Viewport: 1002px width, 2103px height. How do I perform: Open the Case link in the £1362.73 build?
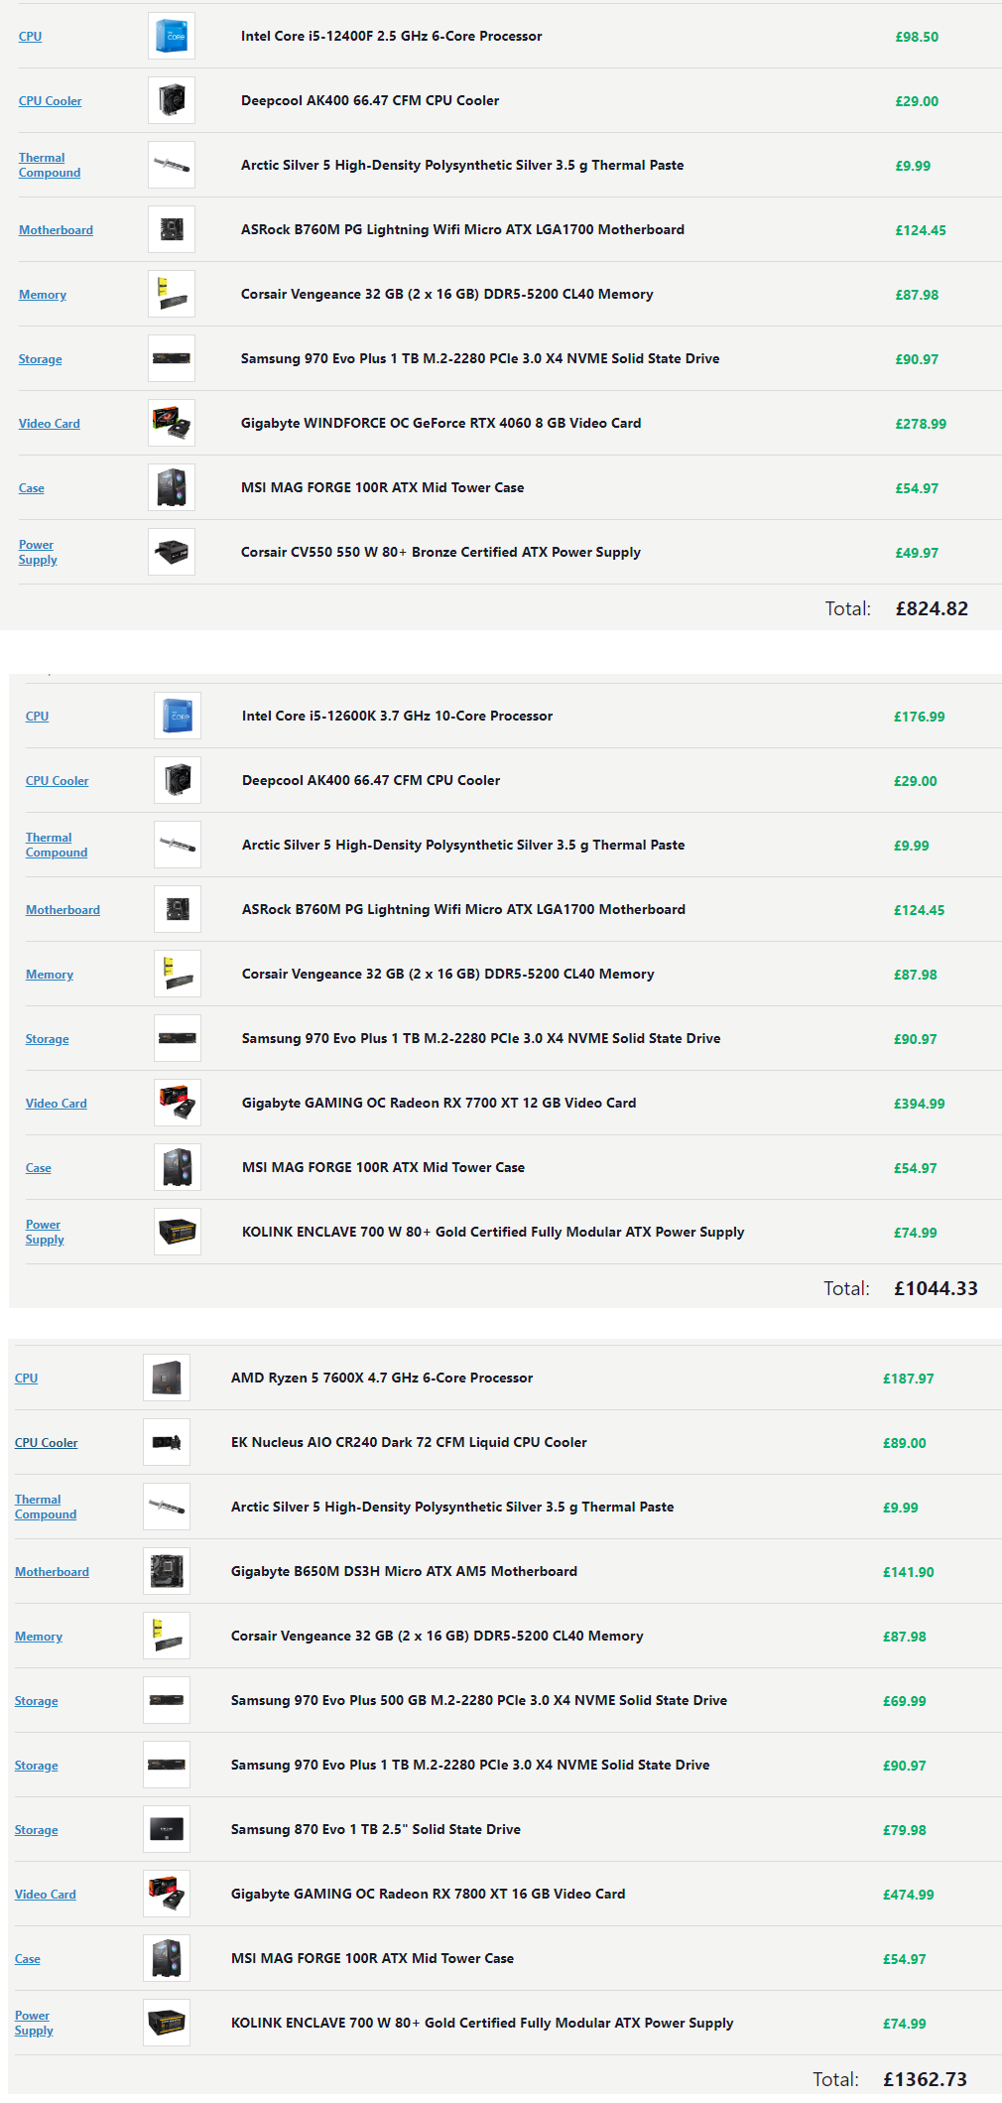tap(28, 1959)
